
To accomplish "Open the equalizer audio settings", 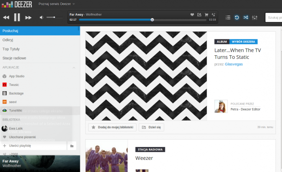I will (x=255, y=17).
